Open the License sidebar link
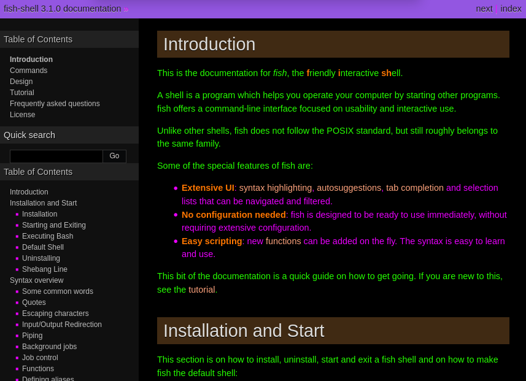The height and width of the screenshot is (381, 526). click(23, 115)
